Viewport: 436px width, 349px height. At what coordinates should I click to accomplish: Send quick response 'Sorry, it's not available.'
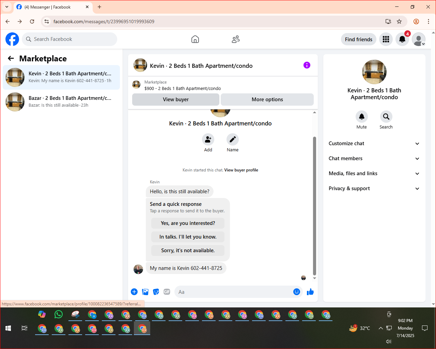pyautogui.click(x=188, y=251)
